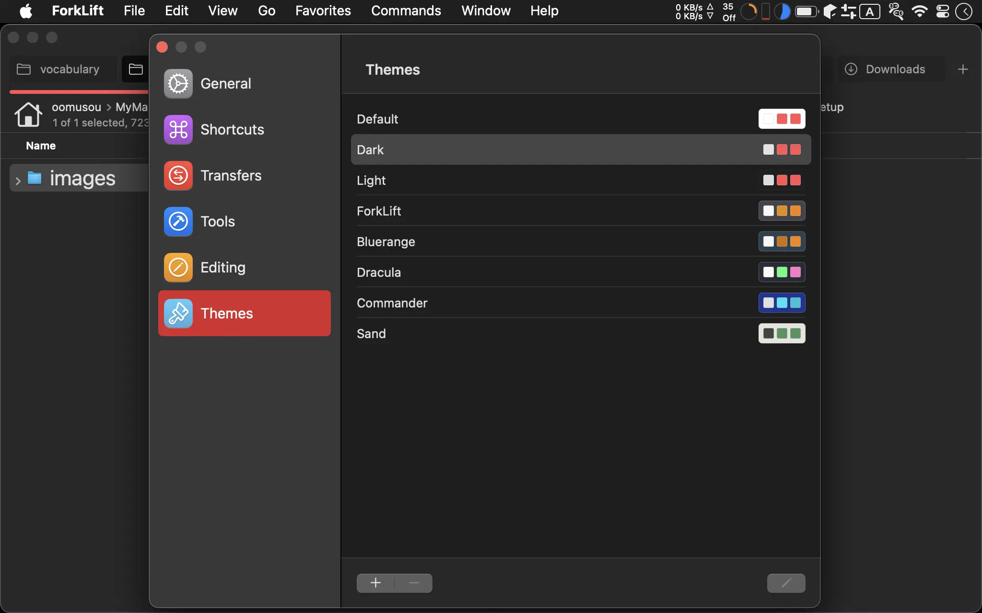The width and height of the screenshot is (982, 613).
Task: Select the Dark theme row
Action: 581,149
